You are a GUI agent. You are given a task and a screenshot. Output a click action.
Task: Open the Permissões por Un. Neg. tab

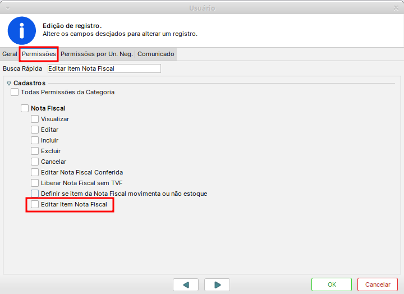coord(97,54)
